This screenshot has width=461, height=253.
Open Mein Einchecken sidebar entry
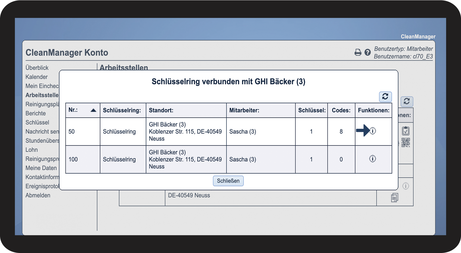tap(42, 86)
